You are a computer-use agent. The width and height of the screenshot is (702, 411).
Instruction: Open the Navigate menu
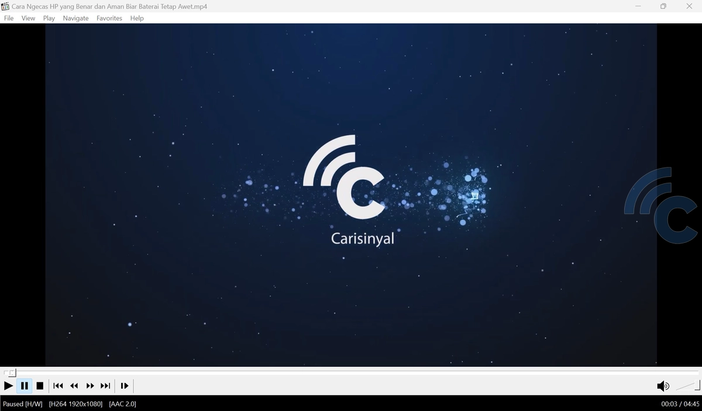point(75,18)
